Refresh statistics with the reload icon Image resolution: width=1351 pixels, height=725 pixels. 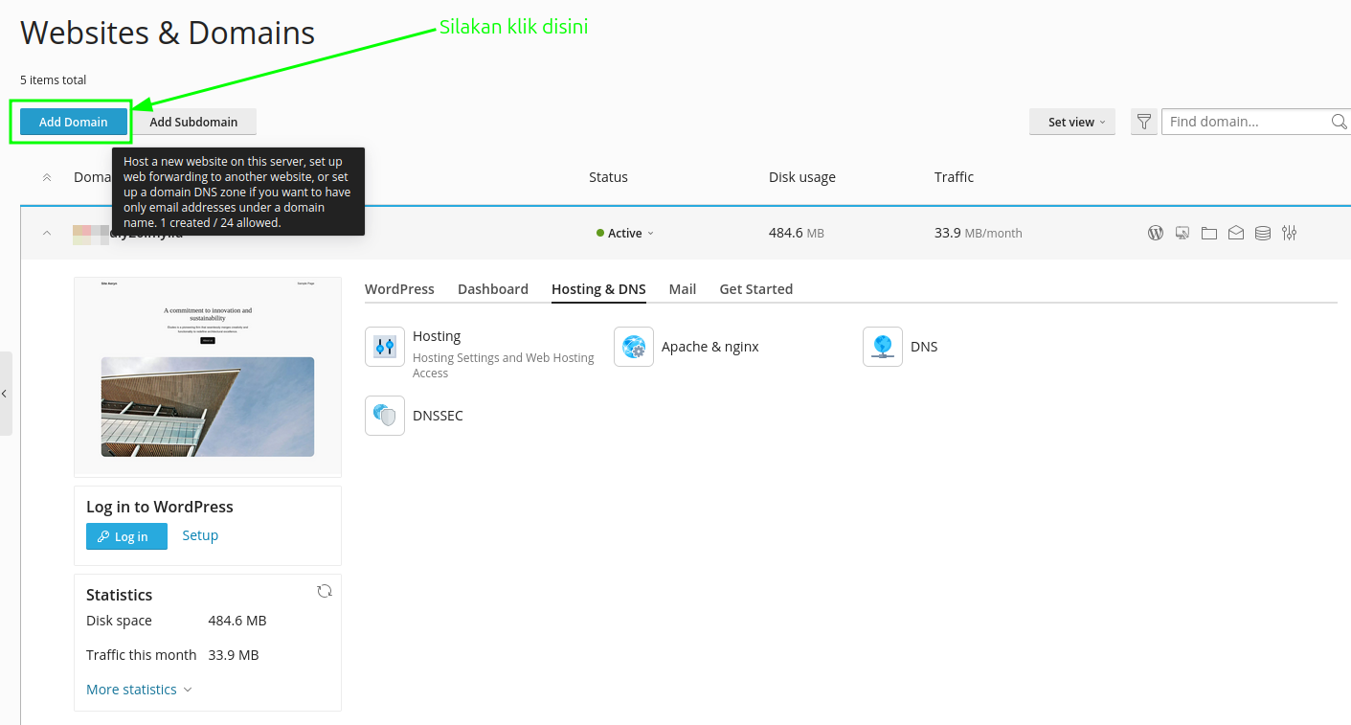click(x=325, y=591)
